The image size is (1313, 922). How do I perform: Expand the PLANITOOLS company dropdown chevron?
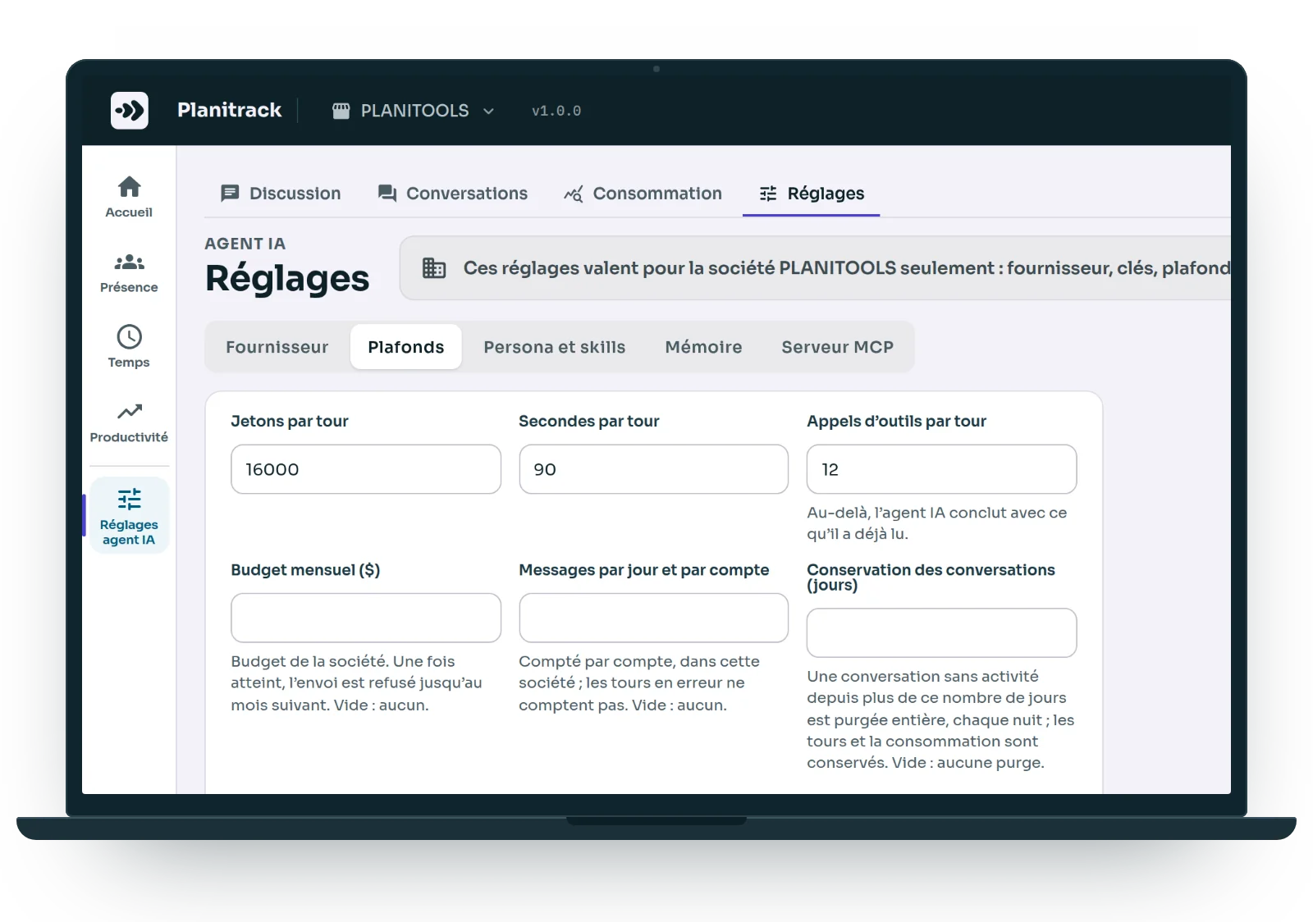coord(488,111)
